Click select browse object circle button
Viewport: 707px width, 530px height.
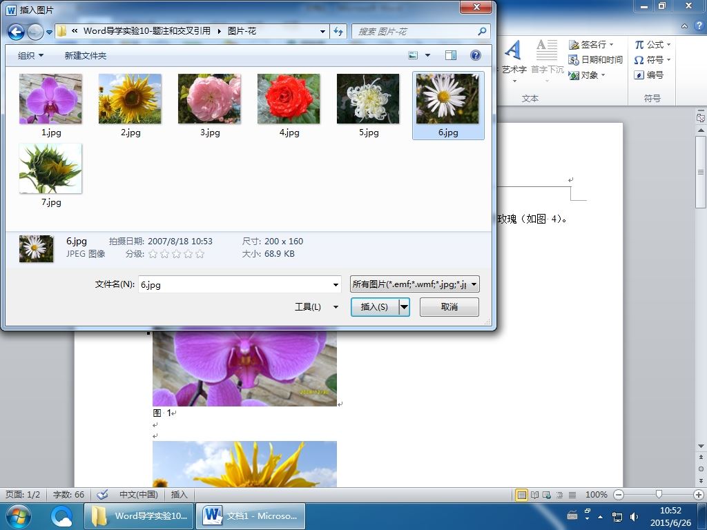[701, 469]
